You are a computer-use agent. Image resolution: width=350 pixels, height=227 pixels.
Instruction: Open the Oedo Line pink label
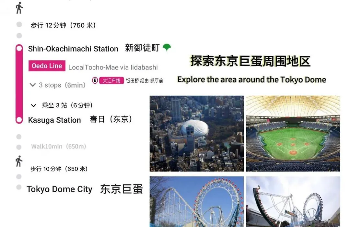pyautogui.click(x=47, y=66)
